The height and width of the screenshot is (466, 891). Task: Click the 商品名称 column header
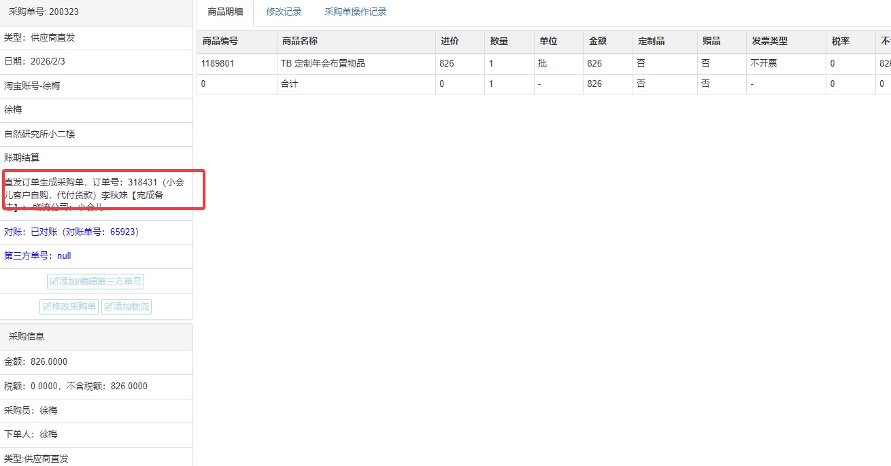299,41
